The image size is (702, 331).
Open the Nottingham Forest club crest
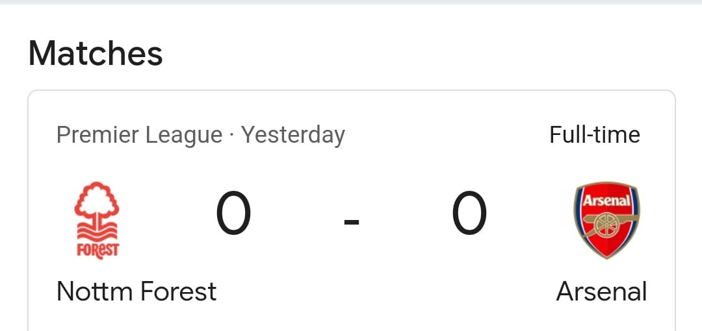click(x=97, y=220)
